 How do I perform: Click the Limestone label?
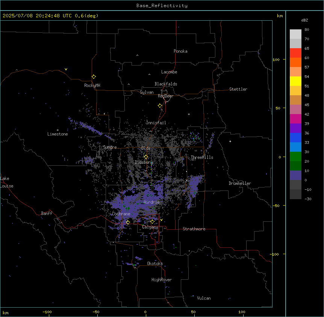(58, 134)
